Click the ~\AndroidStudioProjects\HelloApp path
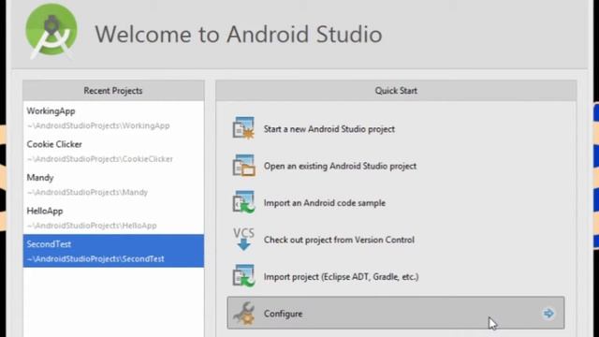The image size is (599, 337). (92, 226)
